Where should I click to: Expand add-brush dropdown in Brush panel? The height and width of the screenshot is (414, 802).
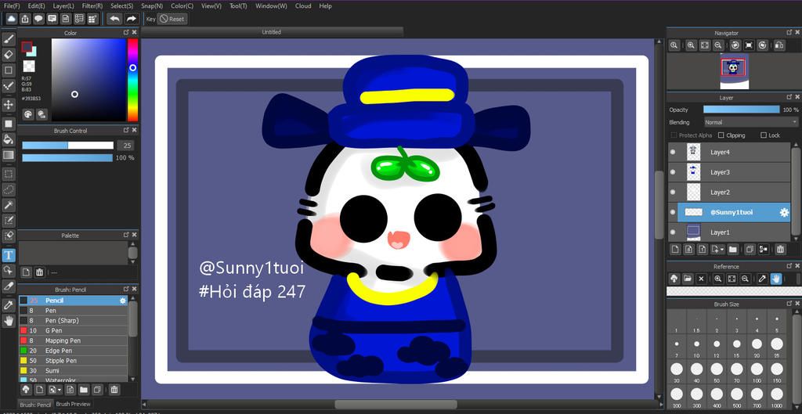pyautogui.click(x=60, y=390)
